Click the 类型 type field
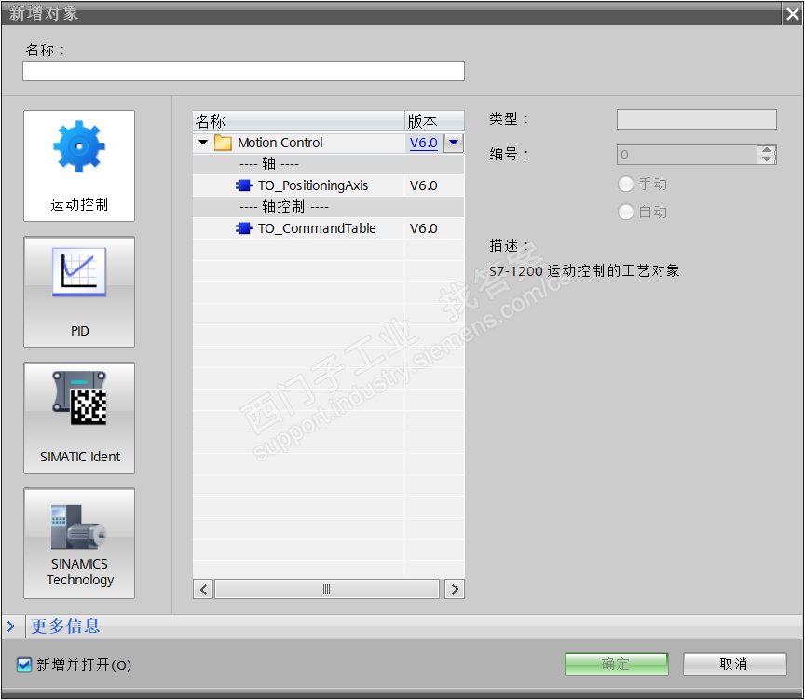805x700 pixels. click(x=697, y=119)
